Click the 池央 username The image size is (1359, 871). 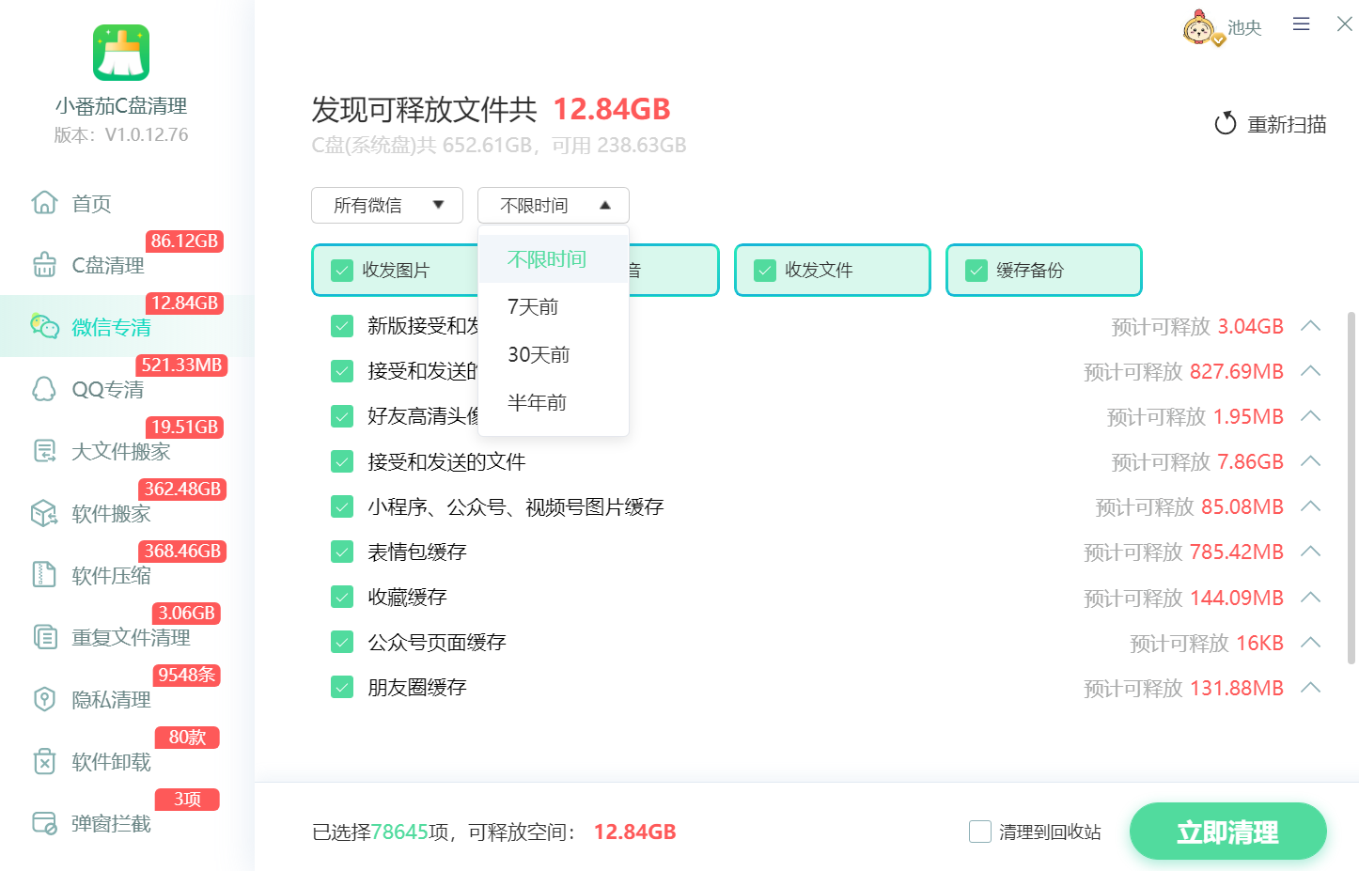click(1244, 28)
